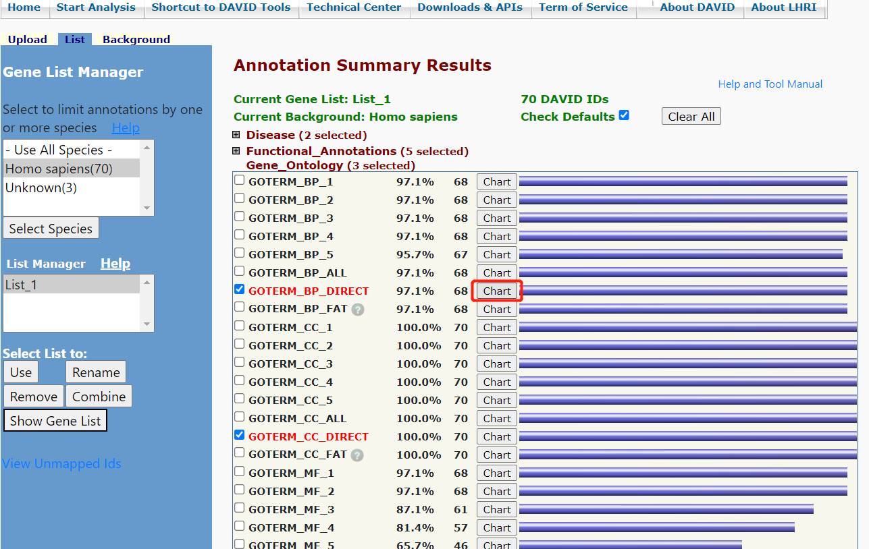Click List Manager scroll down arrow
Image resolution: width=869 pixels, height=549 pixels.
pyautogui.click(x=147, y=324)
